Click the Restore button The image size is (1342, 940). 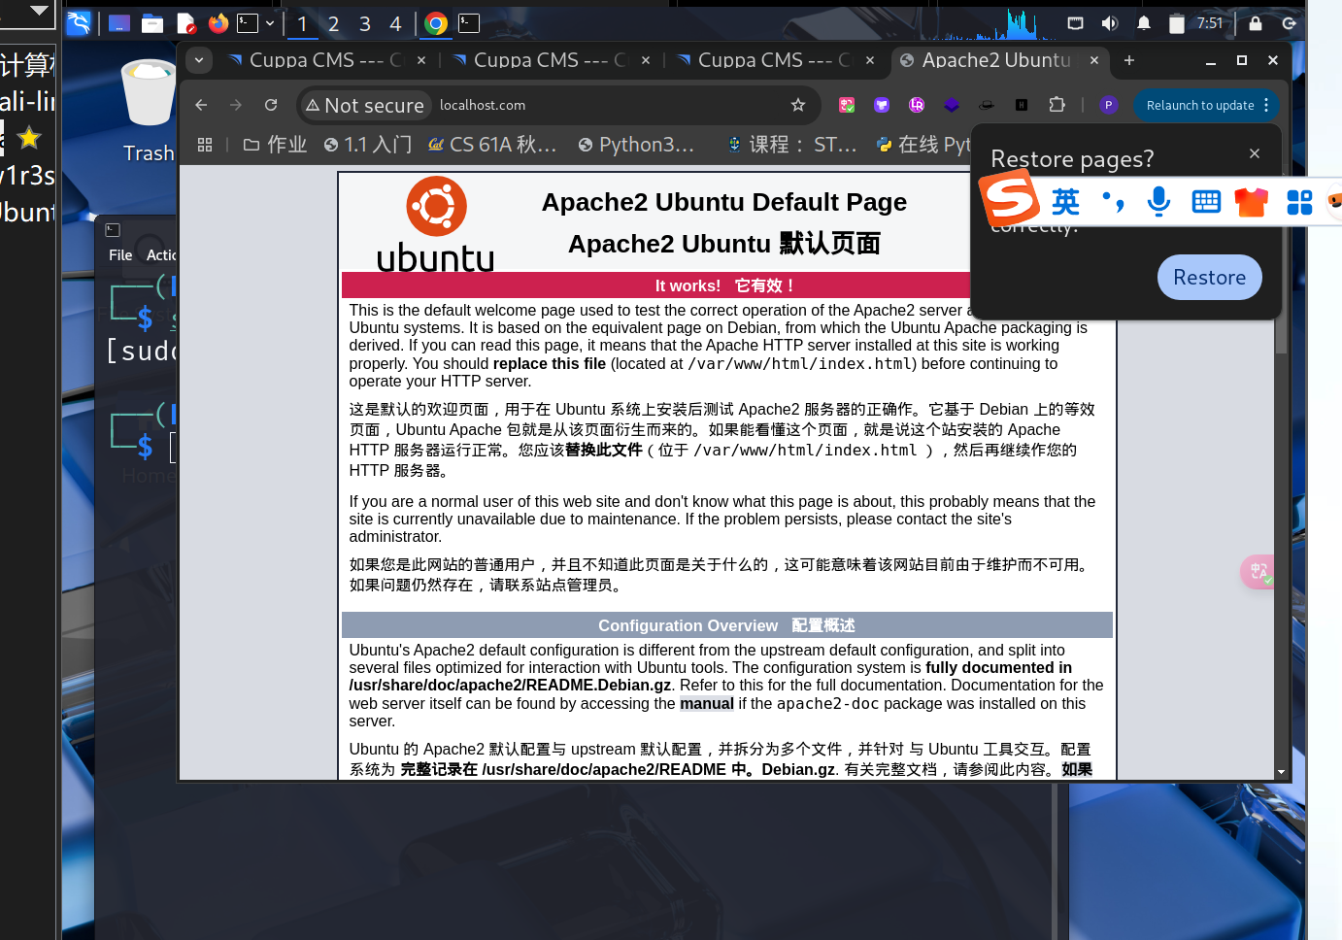click(1210, 278)
